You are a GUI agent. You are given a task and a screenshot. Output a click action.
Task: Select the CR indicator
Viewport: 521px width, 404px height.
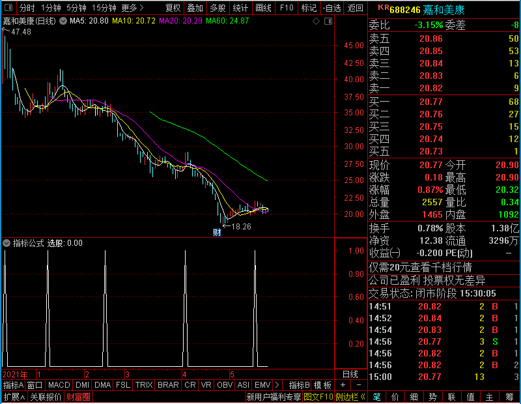[190, 385]
